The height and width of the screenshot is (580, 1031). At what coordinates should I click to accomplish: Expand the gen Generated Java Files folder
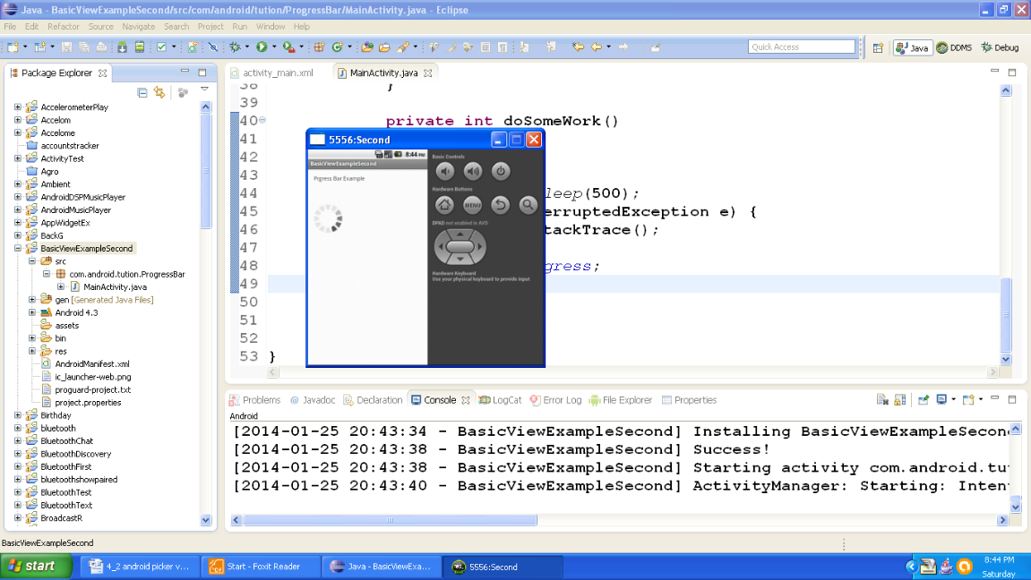click(x=32, y=300)
